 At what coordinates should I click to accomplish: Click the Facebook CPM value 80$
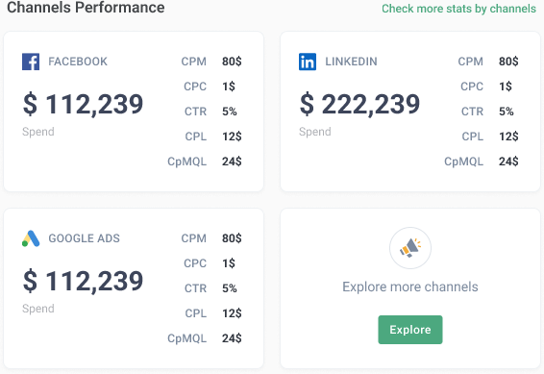tap(232, 62)
